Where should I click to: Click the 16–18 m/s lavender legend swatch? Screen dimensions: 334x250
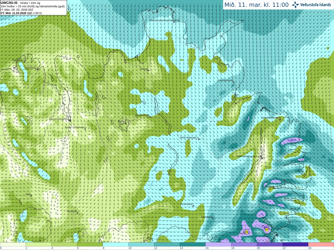218,245
